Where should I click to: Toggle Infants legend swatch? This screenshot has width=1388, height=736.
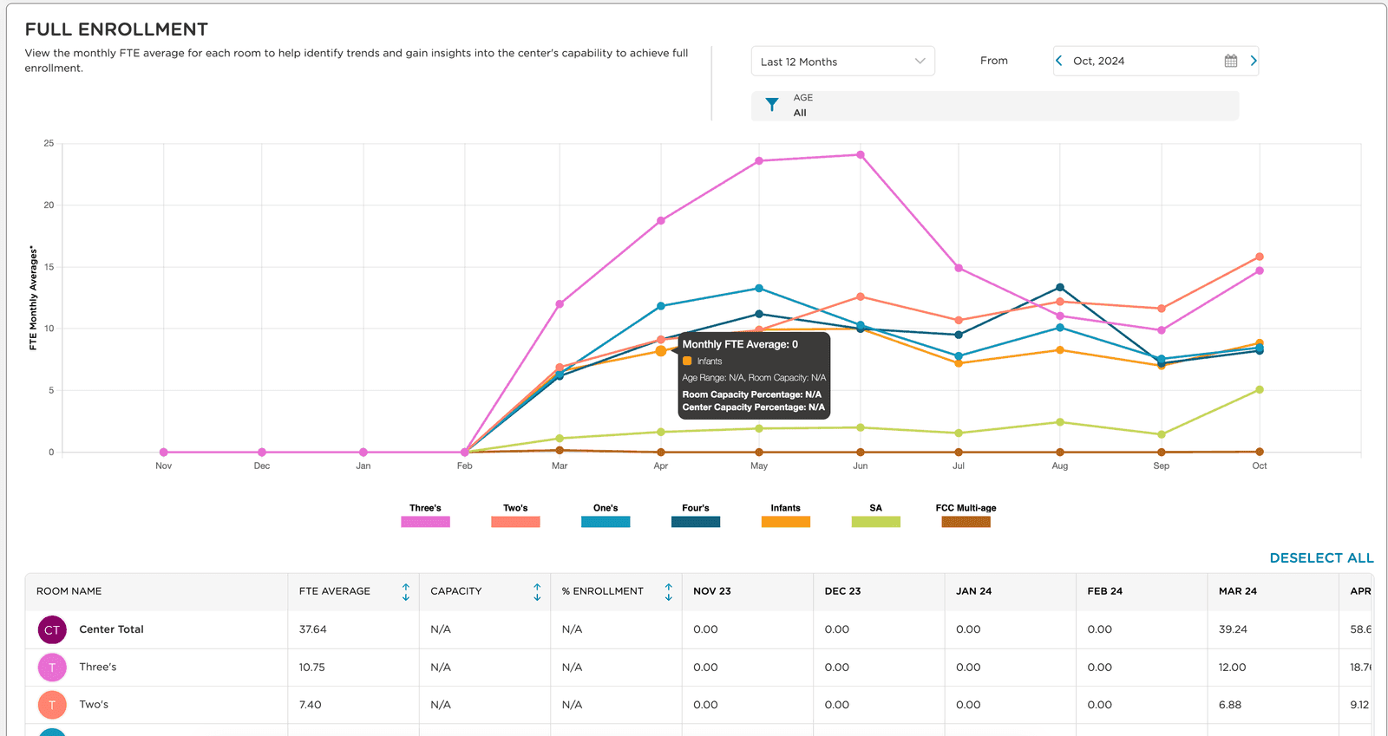click(786, 522)
